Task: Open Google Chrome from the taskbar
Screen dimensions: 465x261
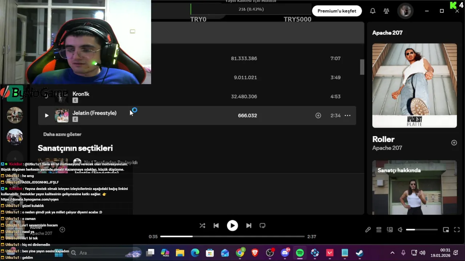Action: tap(240, 253)
